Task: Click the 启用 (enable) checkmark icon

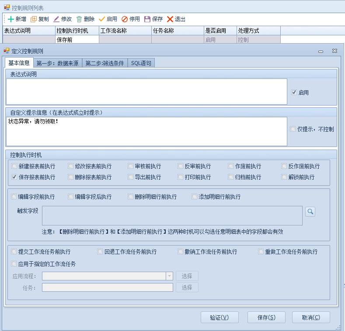Action: click(102, 19)
